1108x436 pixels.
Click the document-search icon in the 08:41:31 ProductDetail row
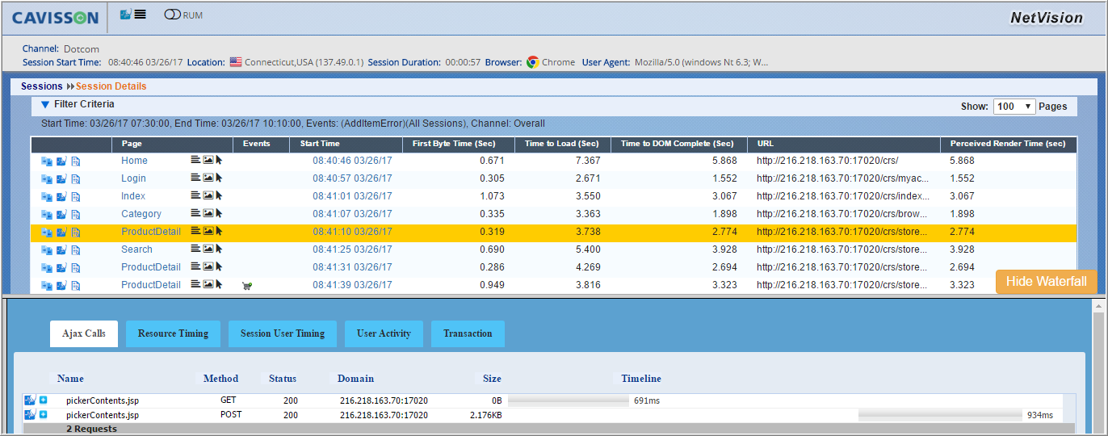click(x=76, y=268)
